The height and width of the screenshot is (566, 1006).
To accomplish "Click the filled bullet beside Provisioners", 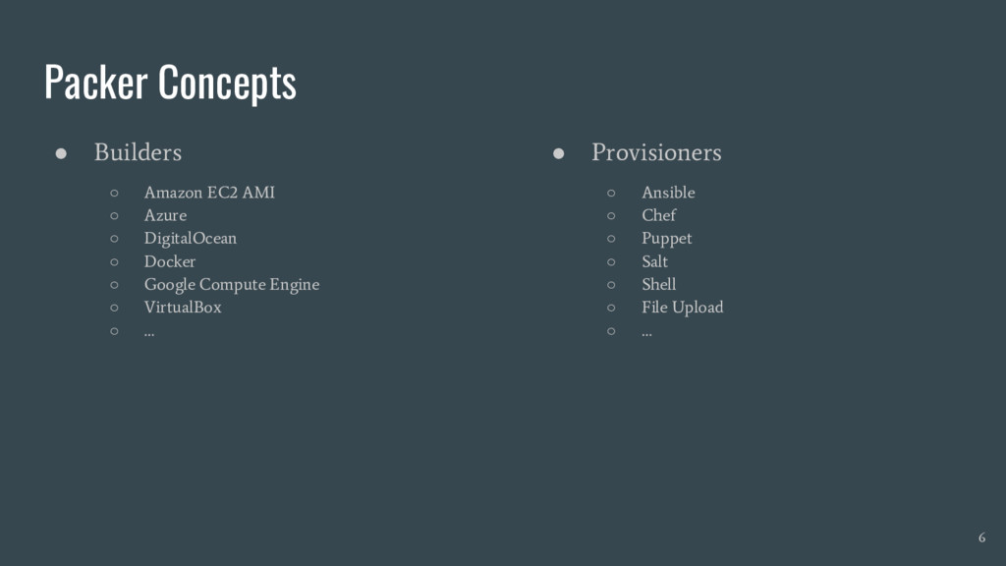I will pos(558,153).
